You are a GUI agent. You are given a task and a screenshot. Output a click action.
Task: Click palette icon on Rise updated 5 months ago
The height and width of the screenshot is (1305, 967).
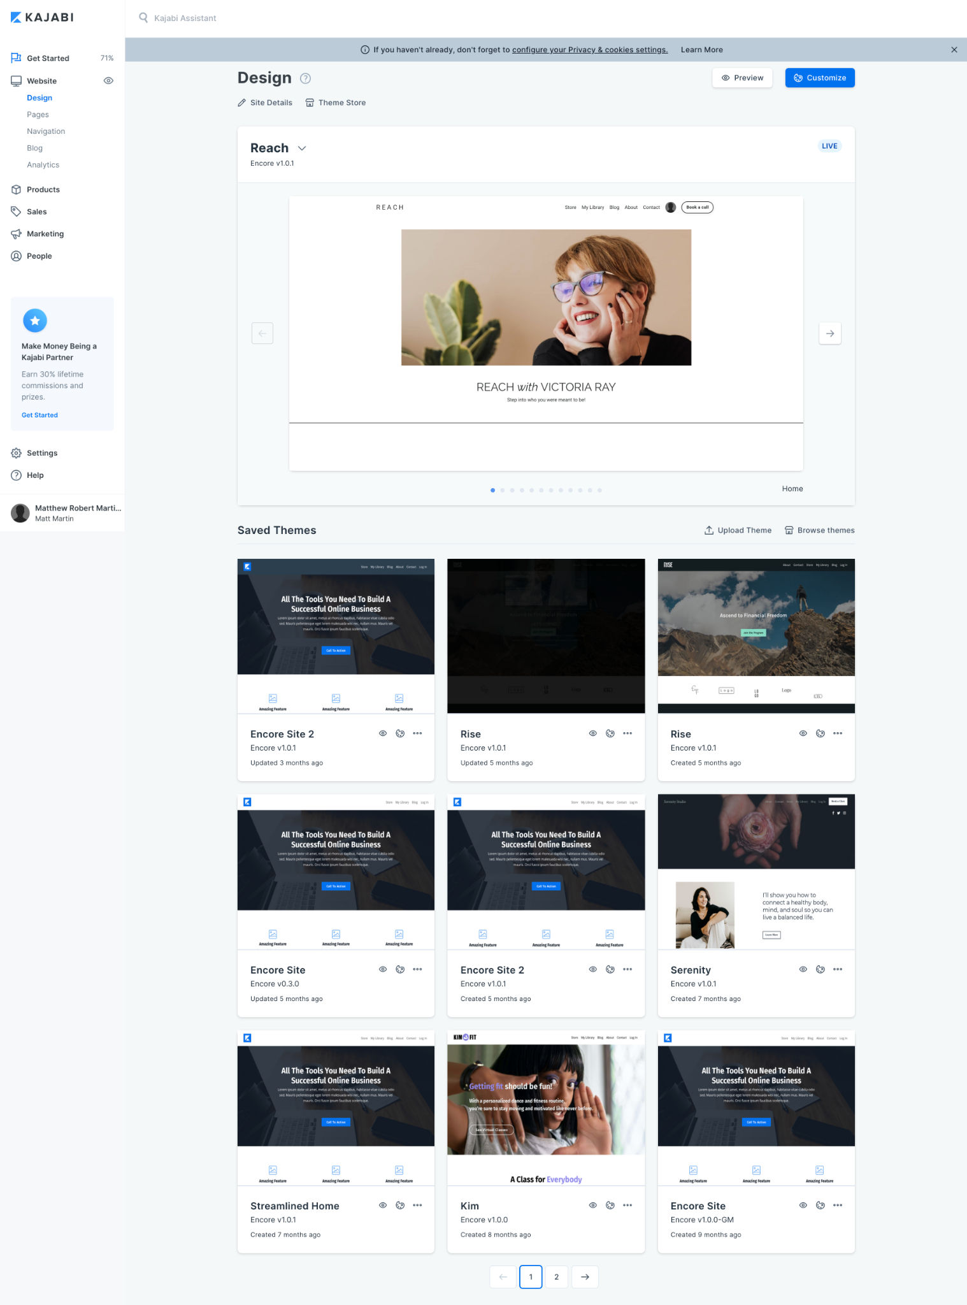(610, 733)
